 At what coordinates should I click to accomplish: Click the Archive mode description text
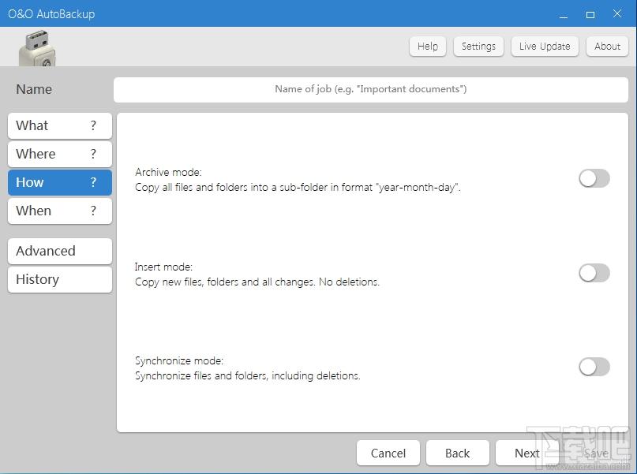tap(298, 188)
